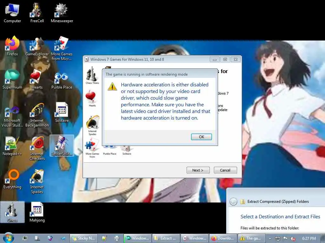
Task: Click the 'Extract Compressed (Zipped) Folders' title text
Action: click(x=278, y=202)
